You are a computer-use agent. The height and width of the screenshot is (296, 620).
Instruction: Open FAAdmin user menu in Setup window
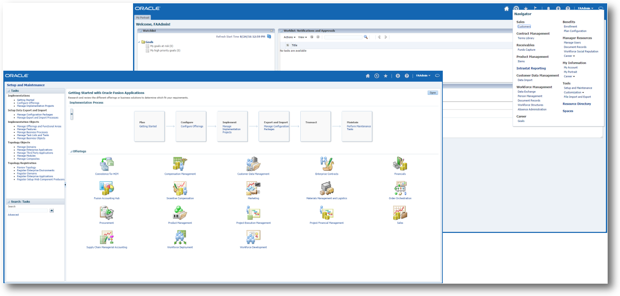pyautogui.click(x=423, y=75)
